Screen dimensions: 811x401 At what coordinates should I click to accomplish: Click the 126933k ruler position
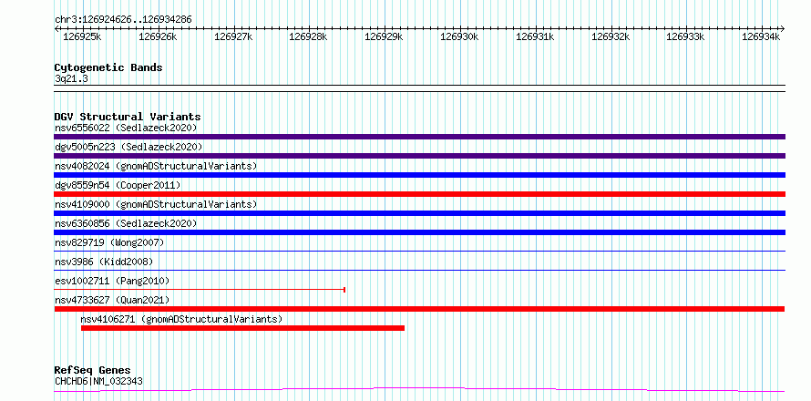pyautogui.click(x=686, y=36)
